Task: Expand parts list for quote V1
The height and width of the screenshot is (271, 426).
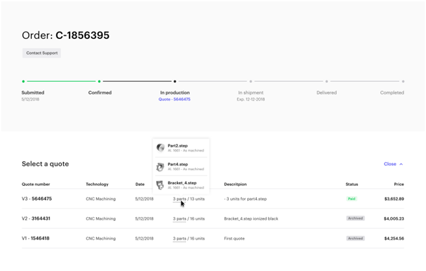Action: pos(189,239)
